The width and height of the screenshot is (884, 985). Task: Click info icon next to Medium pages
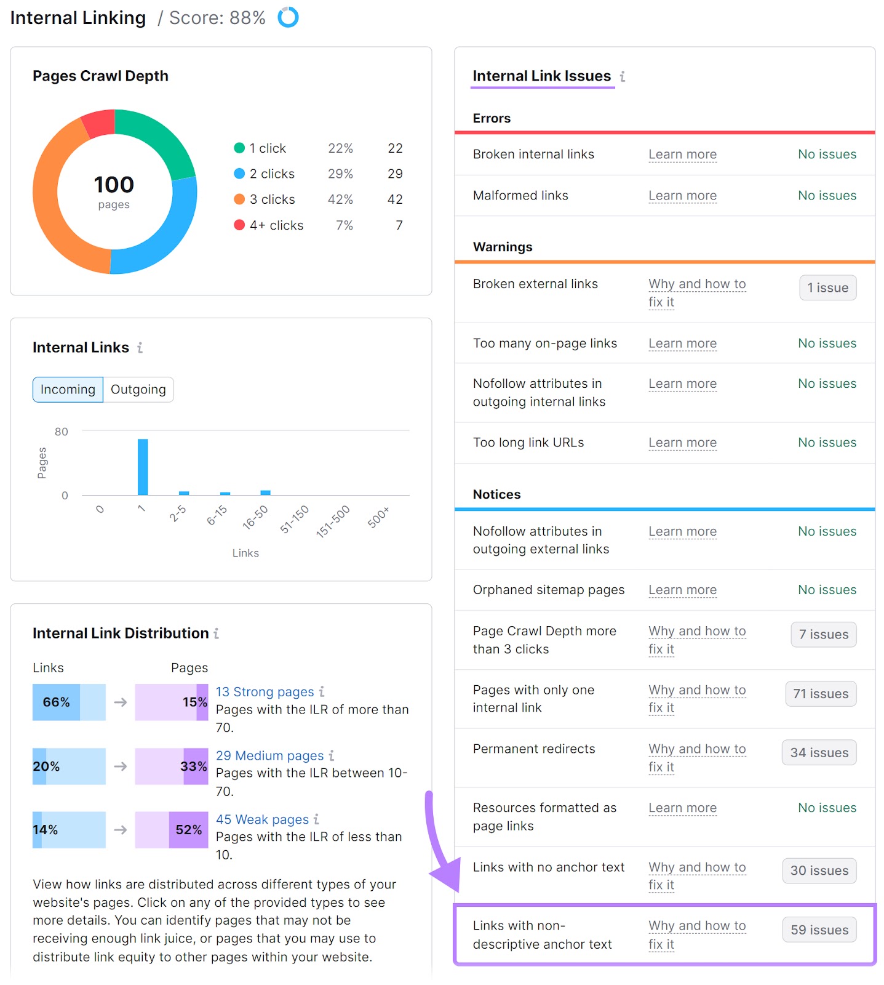332,755
